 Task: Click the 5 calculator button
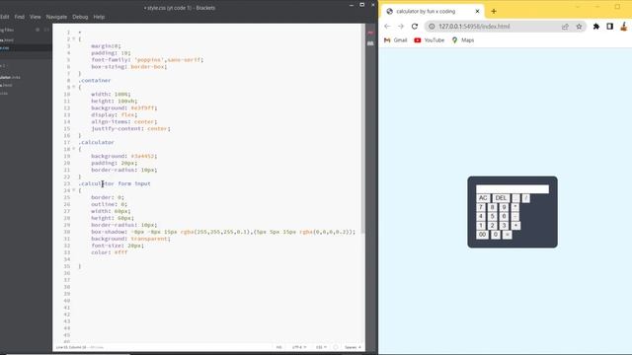pyautogui.click(x=492, y=217)
